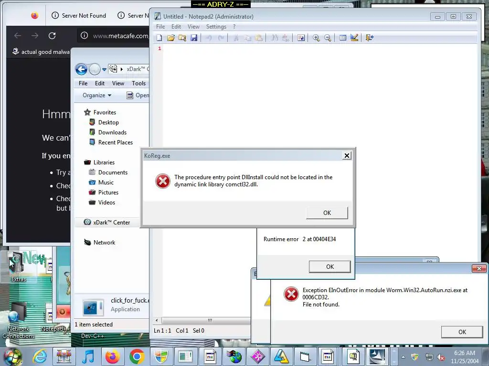This screenshot has width=489, height=366.
Task: Click the Extras desktop icon
Action: click(19, 267)
